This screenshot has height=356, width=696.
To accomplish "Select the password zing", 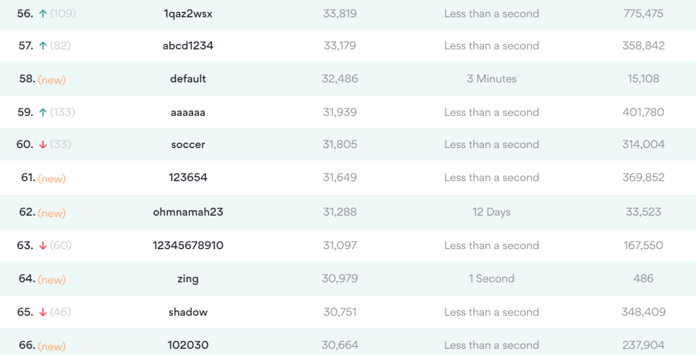I will pyautogui.click(x=188, y=279).
